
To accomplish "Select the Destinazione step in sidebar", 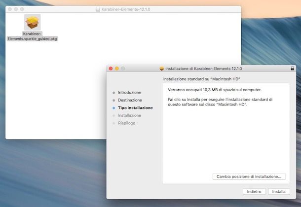I will [x=130, y=100].
